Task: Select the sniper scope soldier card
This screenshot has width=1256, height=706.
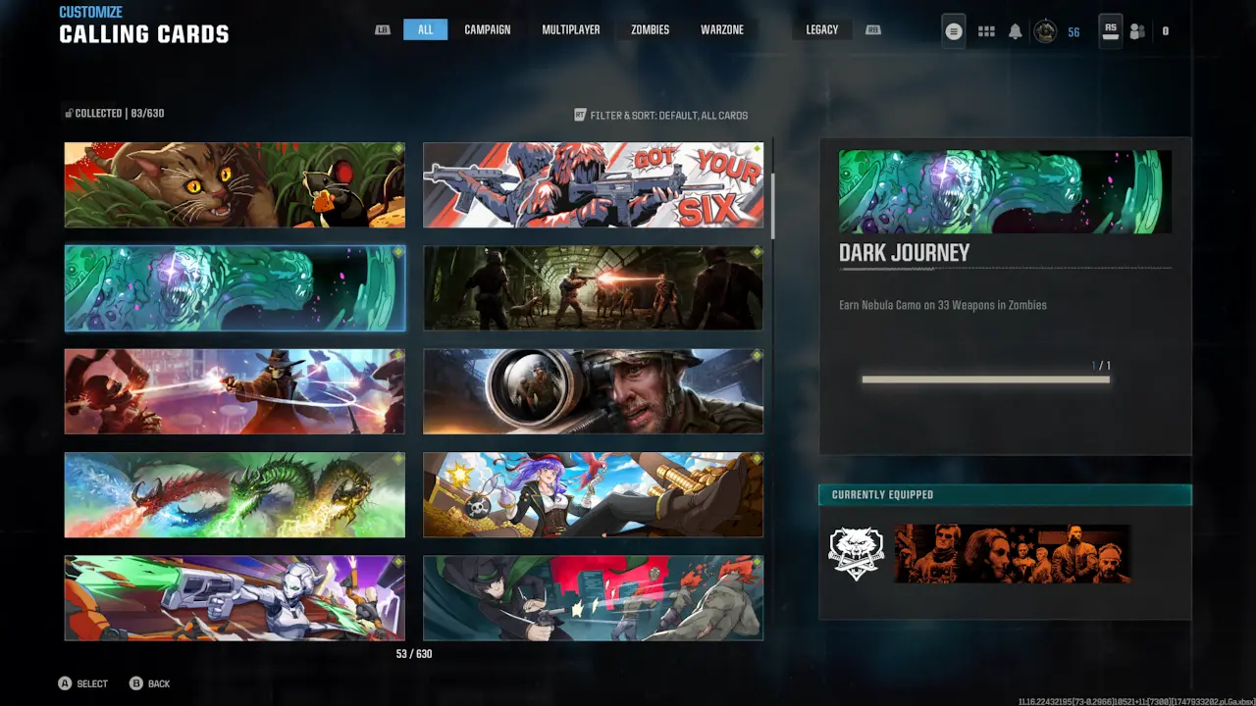Action: [x=593, y=391]
